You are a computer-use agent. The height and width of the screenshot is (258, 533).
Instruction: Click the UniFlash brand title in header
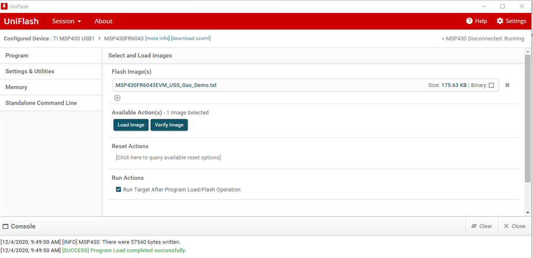click(x=21, y=21)
